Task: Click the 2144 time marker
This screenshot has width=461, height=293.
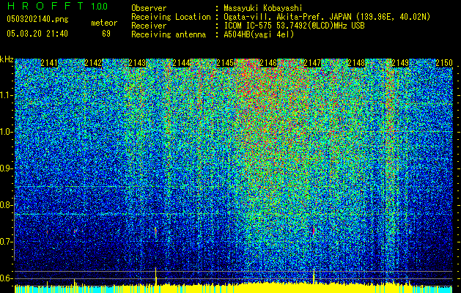Action: click(181, 62)
